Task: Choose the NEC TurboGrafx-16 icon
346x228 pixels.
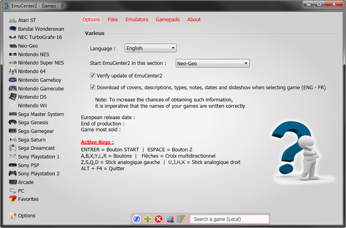Action: [x=13, y=37]
